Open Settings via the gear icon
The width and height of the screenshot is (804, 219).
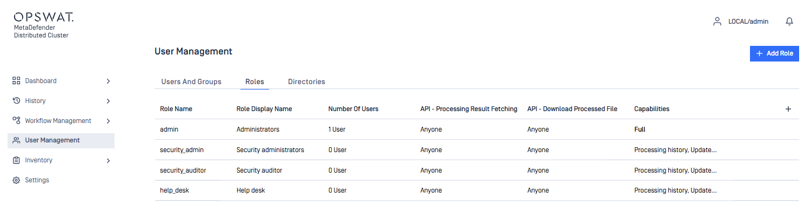[16, 180]
